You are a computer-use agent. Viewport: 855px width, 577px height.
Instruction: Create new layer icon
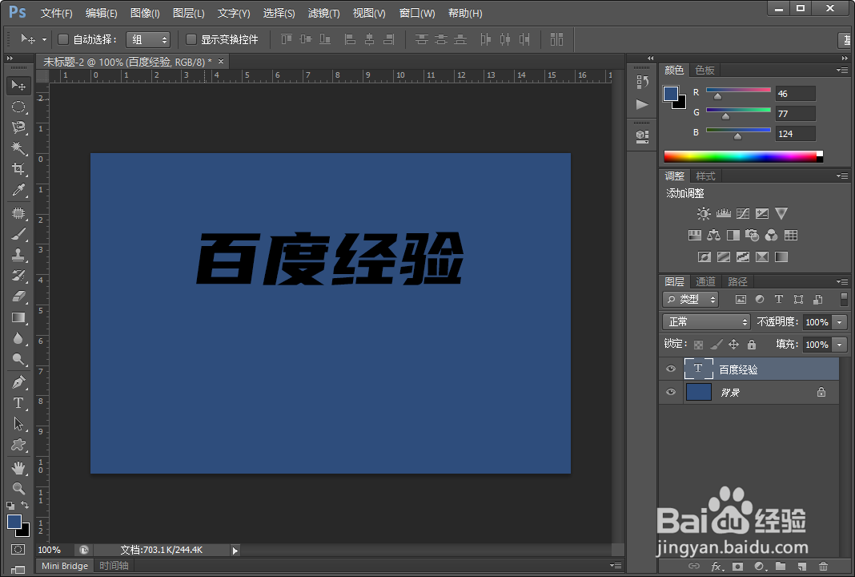(801, 566)
